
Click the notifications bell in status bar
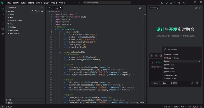(201, 107)
